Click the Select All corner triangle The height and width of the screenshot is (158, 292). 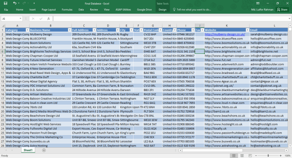point(3,26)
